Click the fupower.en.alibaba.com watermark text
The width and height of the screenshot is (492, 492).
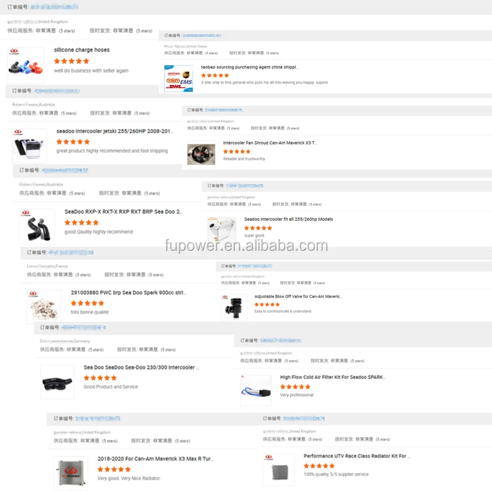(247, 245)
